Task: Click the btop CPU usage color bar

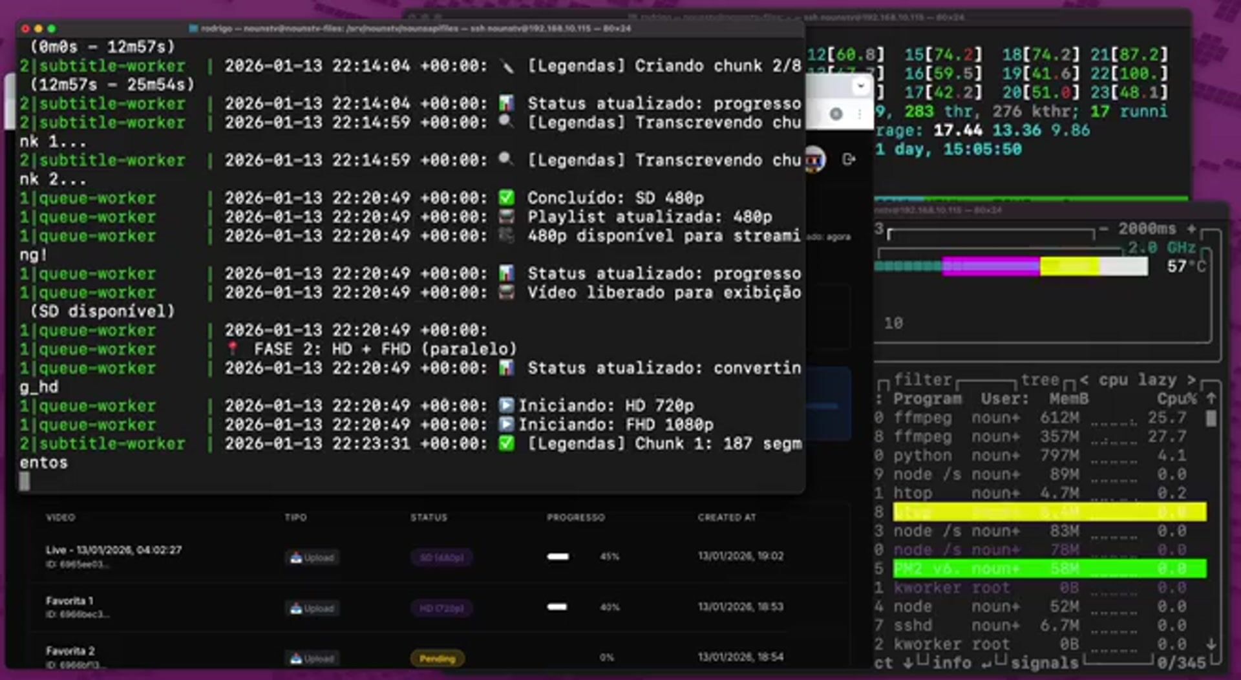Action: [1011, 266]
